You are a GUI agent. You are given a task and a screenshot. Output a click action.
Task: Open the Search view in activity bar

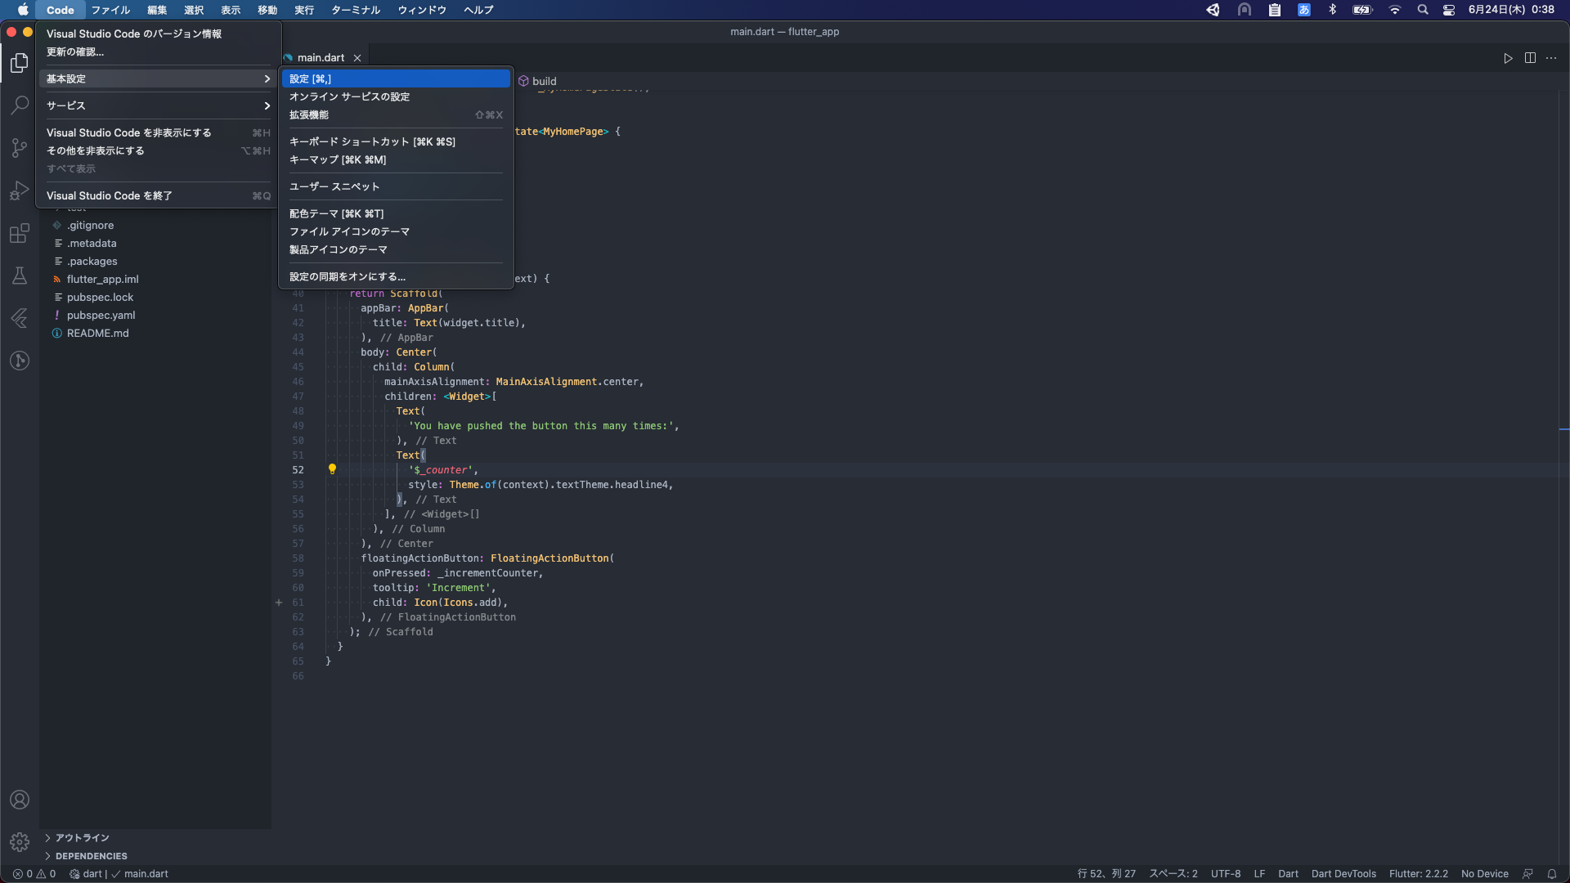point(20,105)
